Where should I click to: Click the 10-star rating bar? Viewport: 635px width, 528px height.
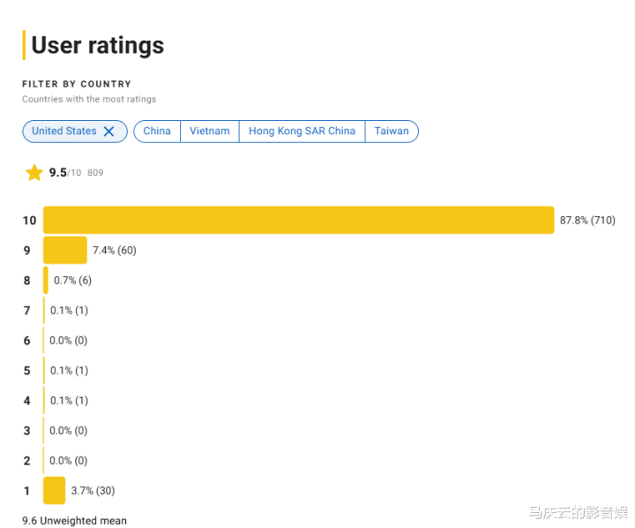[x=298, y=220]
